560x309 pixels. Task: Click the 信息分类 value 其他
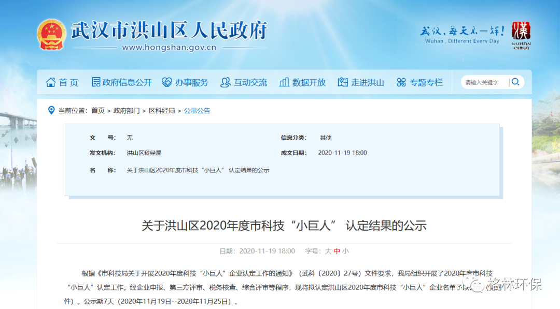click(x=325, y=138)
